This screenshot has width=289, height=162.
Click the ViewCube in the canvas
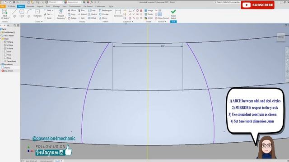pos(281,37)
